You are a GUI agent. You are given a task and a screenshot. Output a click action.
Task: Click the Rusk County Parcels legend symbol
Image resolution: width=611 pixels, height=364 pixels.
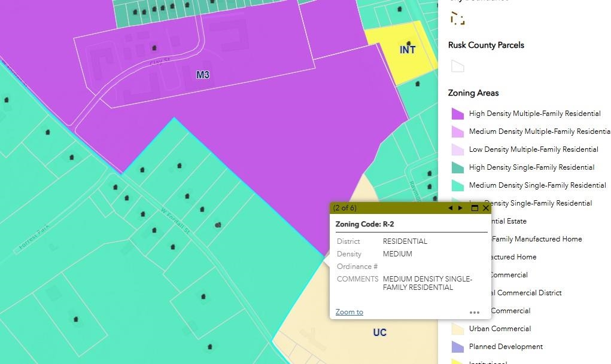coord(457,66)
